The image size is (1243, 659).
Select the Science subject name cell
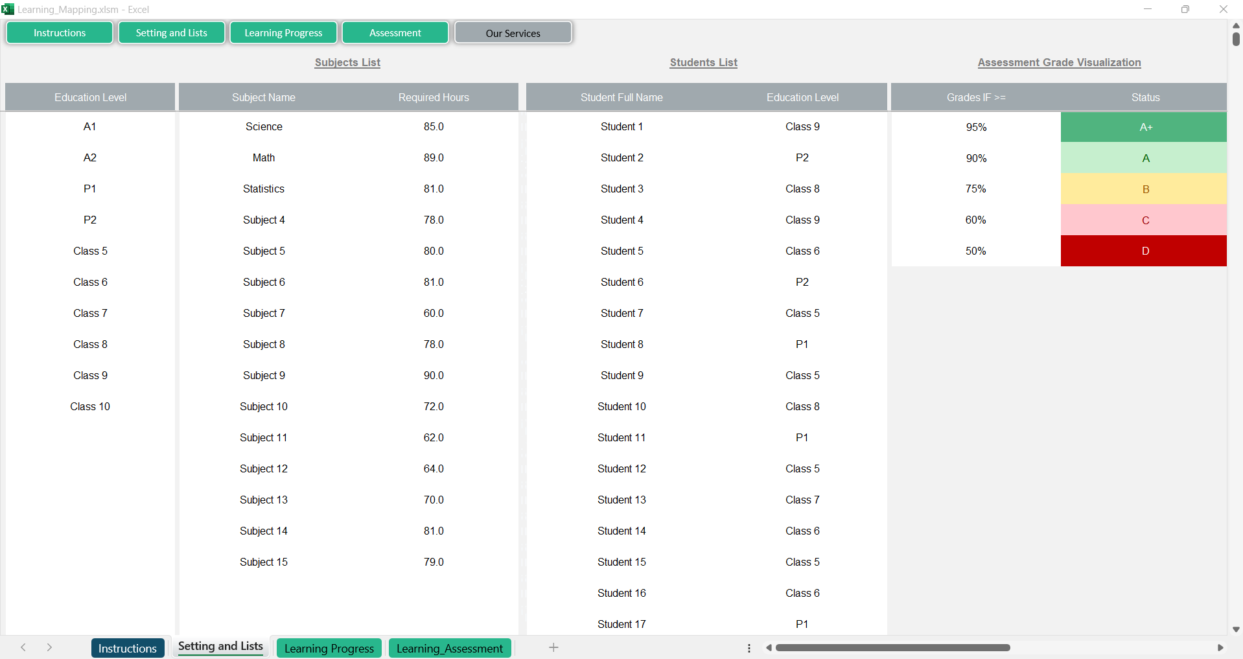(264, 126)
